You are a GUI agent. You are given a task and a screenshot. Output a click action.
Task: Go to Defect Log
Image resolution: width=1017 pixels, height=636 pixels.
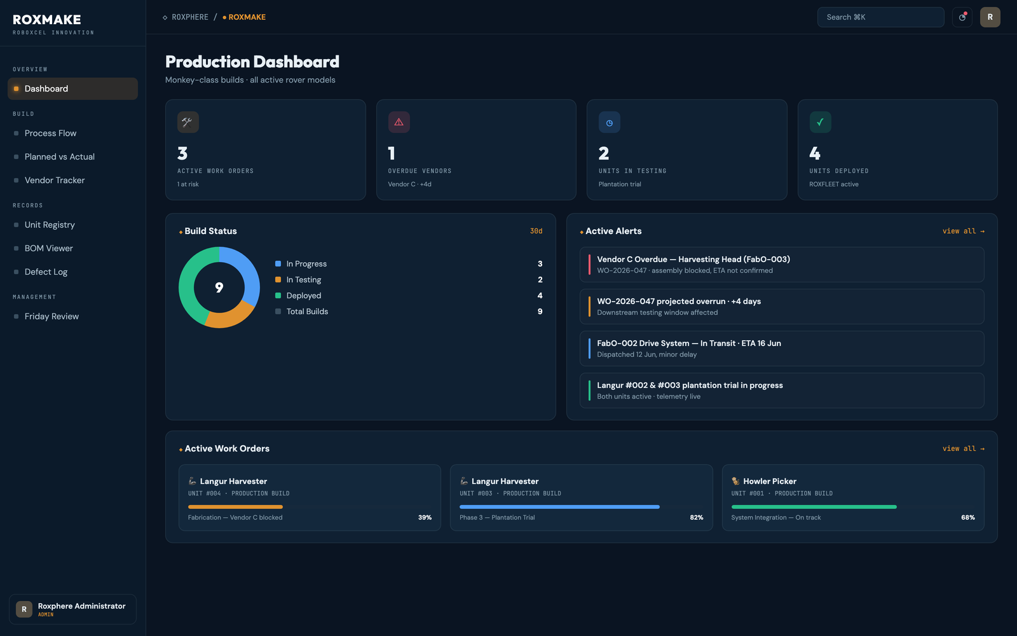point(72,272)
